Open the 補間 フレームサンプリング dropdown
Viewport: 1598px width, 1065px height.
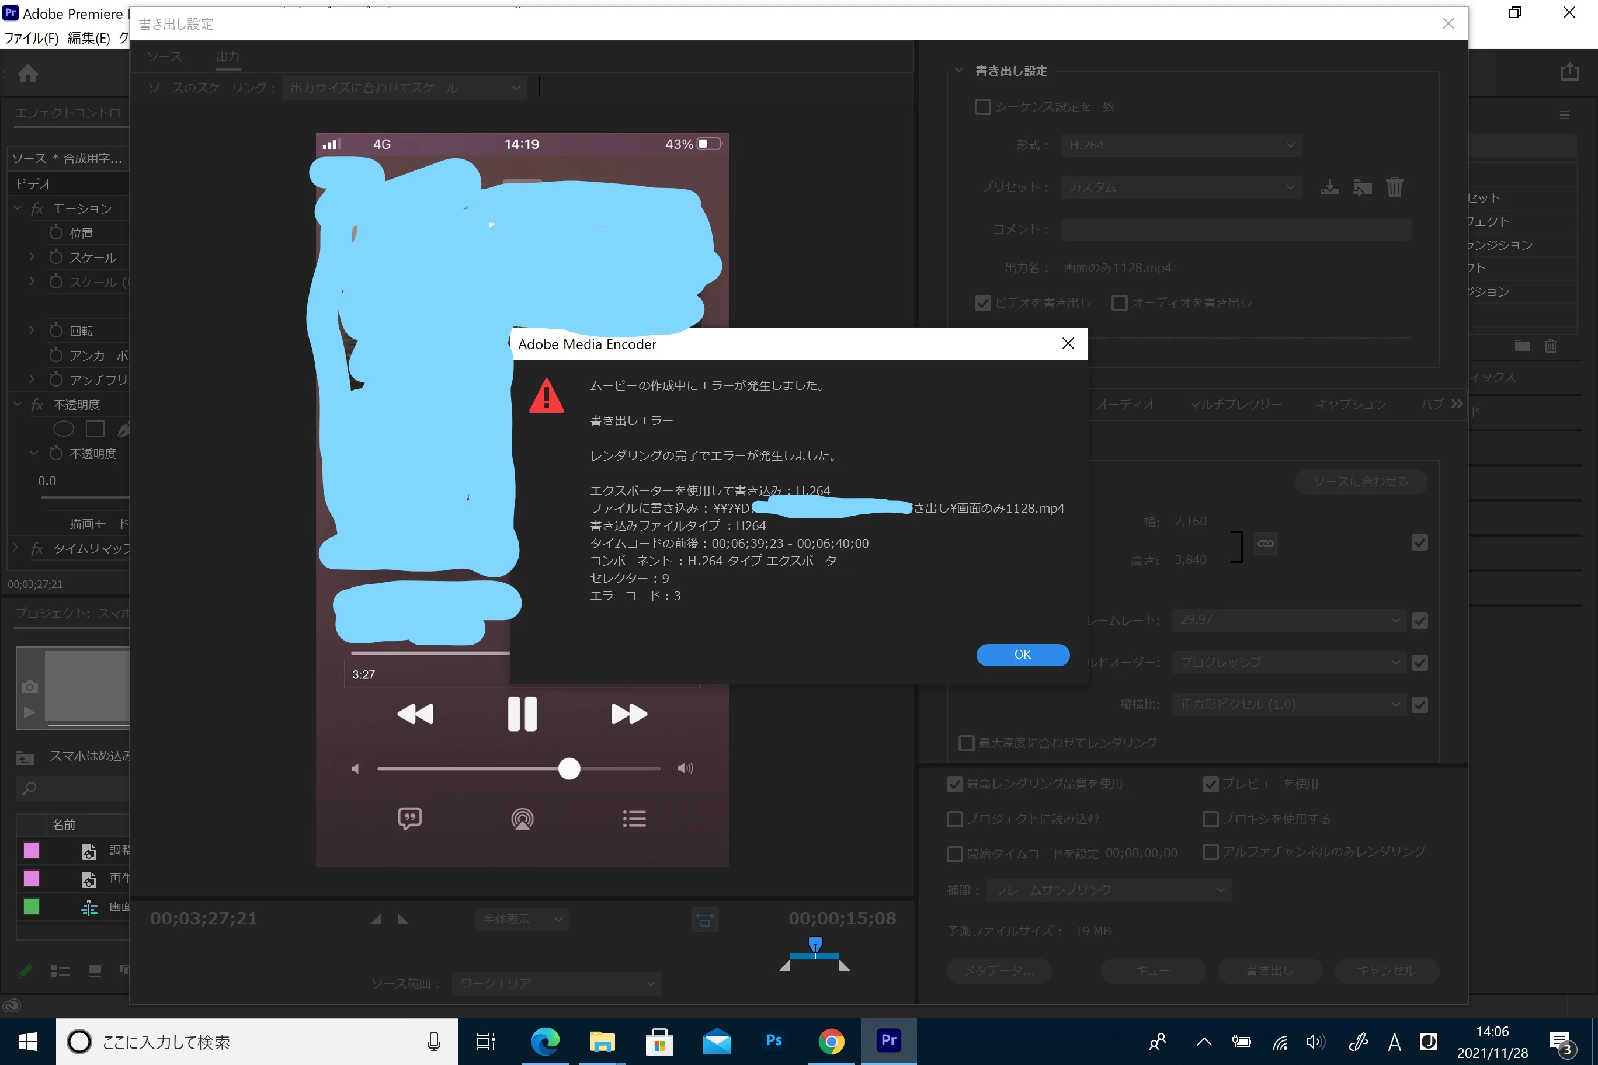click(1109, 890)
